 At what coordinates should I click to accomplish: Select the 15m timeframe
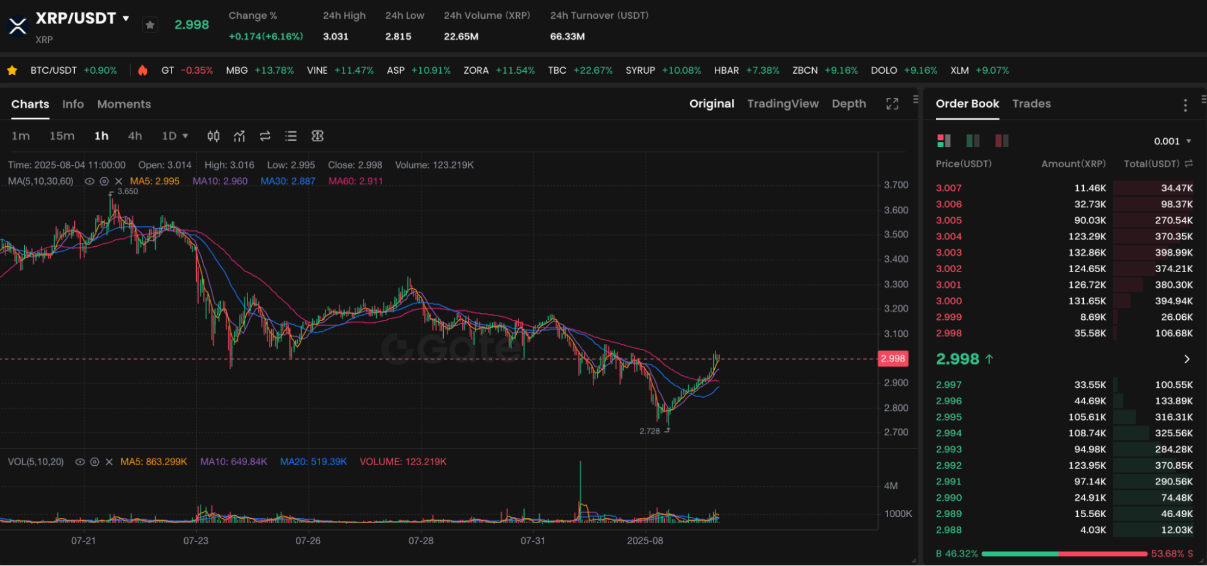(x=62, y=136)
